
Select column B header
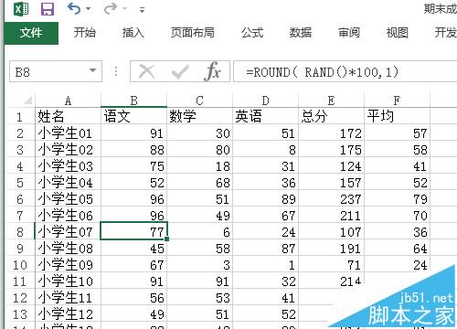[133, 101]
